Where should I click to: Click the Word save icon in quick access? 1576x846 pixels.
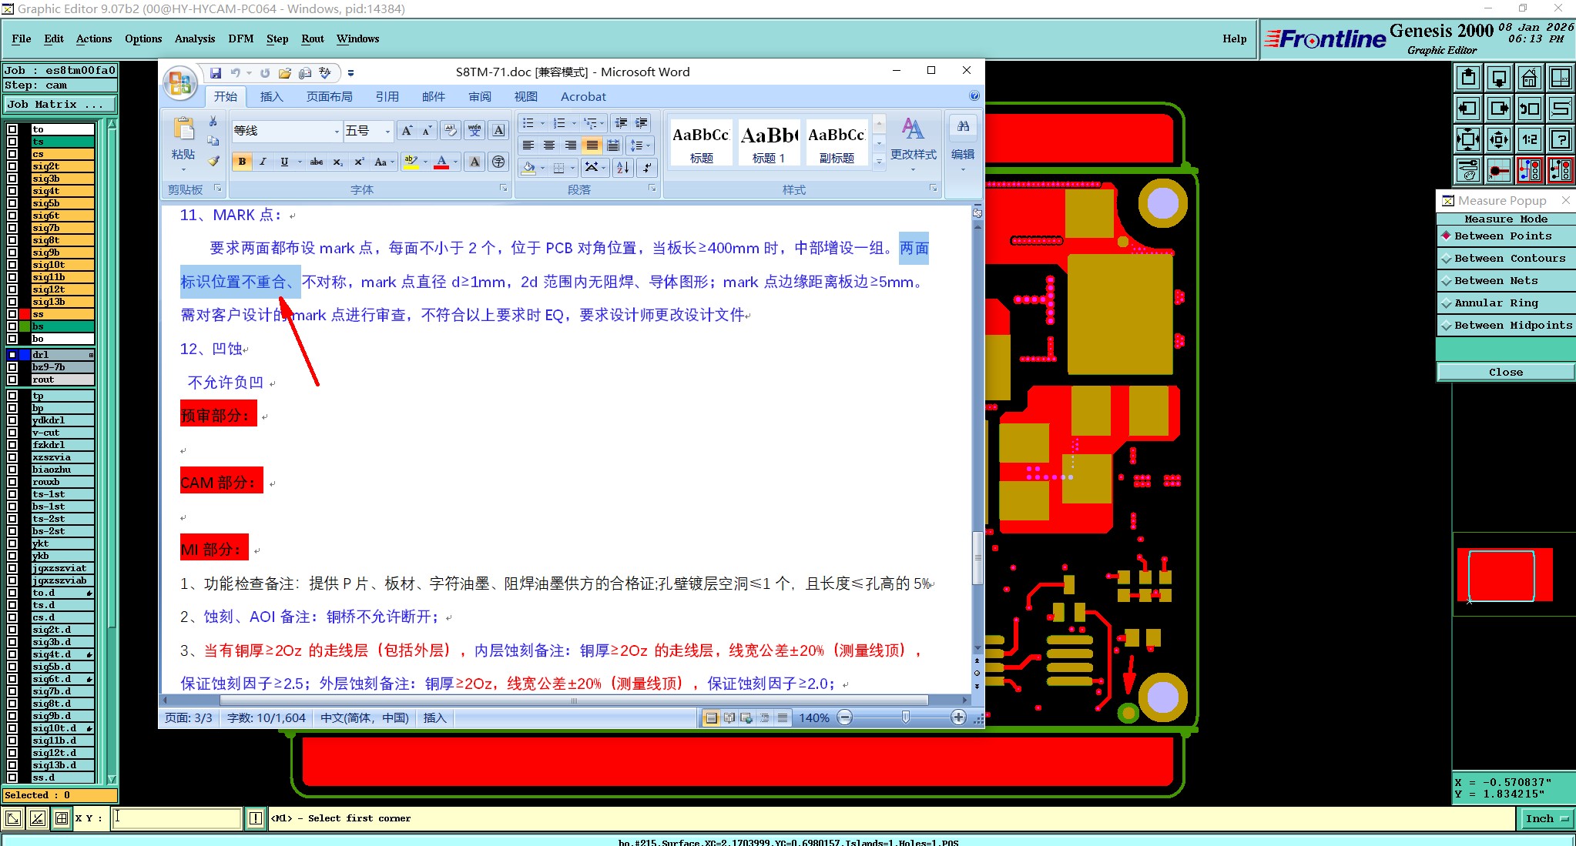(216, 73)
